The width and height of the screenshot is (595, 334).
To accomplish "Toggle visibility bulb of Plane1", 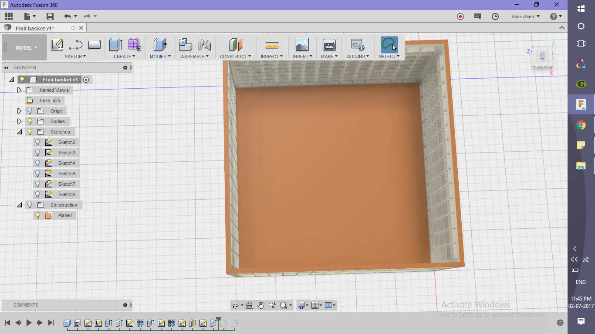I will pyautogui.click(x=38, y=215).
